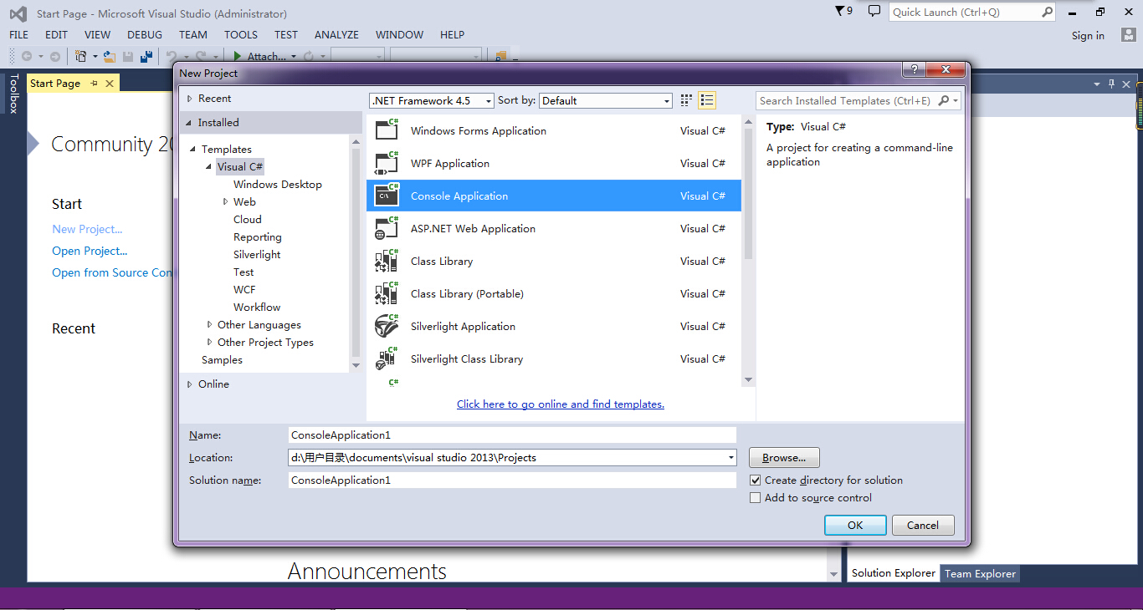Screen dimensions: 1143x610
Task: Open the FILE menu
Action: (x=18, y=35)
